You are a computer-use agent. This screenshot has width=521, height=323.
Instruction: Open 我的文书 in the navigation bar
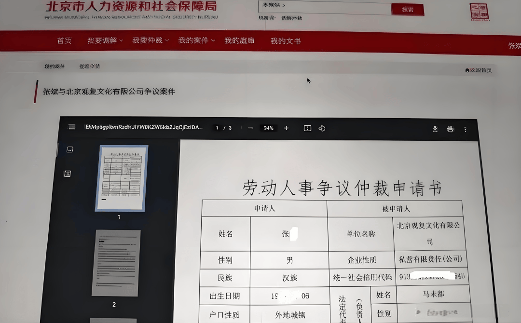(x=286, y=41)
